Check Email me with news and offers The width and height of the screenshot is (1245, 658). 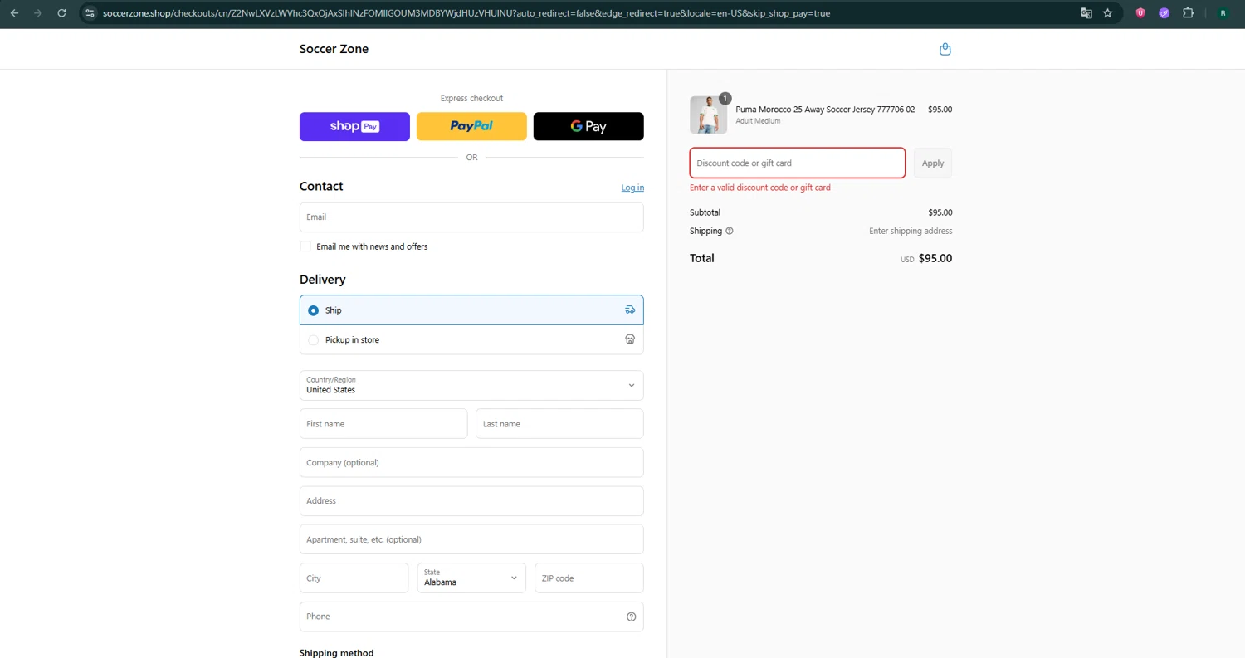coord(305,246)
